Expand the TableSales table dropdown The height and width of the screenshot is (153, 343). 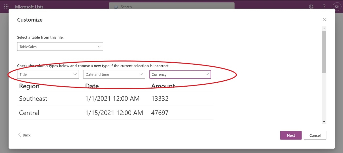pyautogui.click(x=60, y=47)
